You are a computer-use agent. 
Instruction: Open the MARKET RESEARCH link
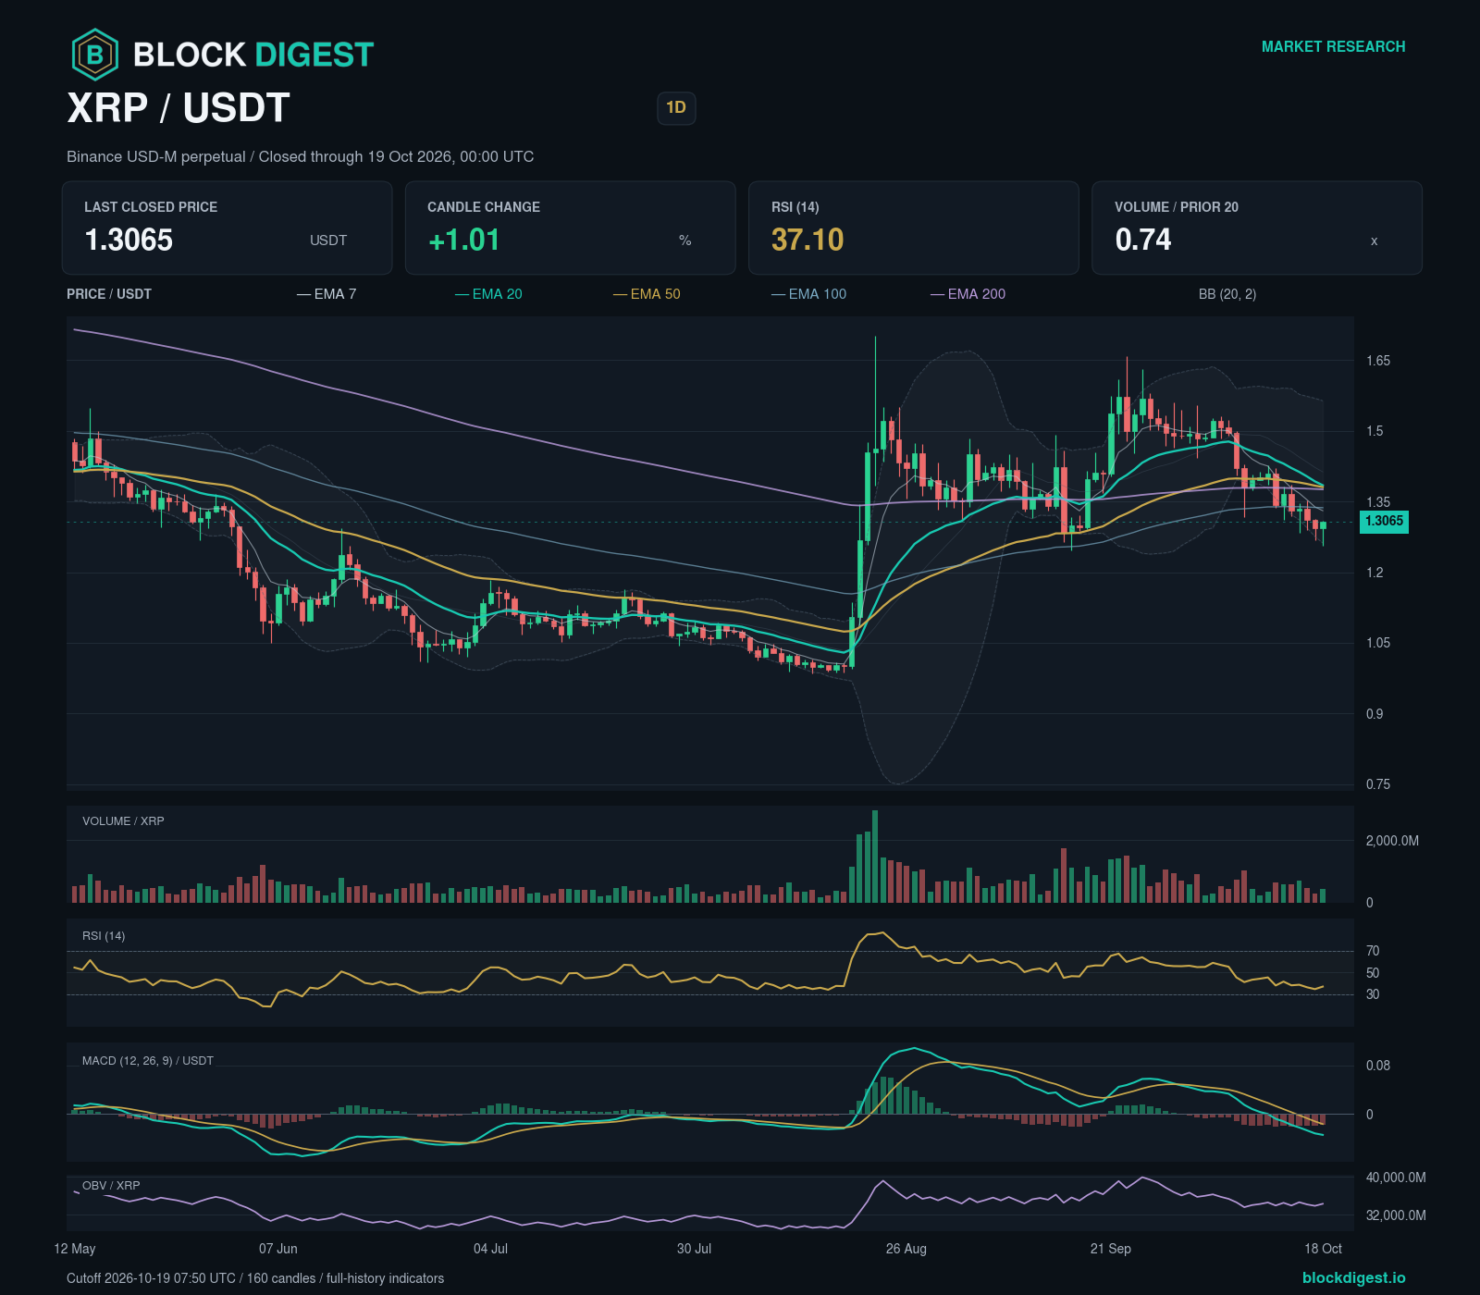pyautogui.click(x=1333, y=46)
